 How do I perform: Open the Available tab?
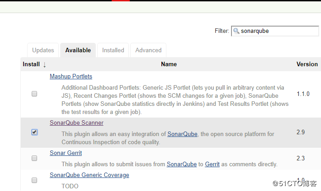pos(78,50)
